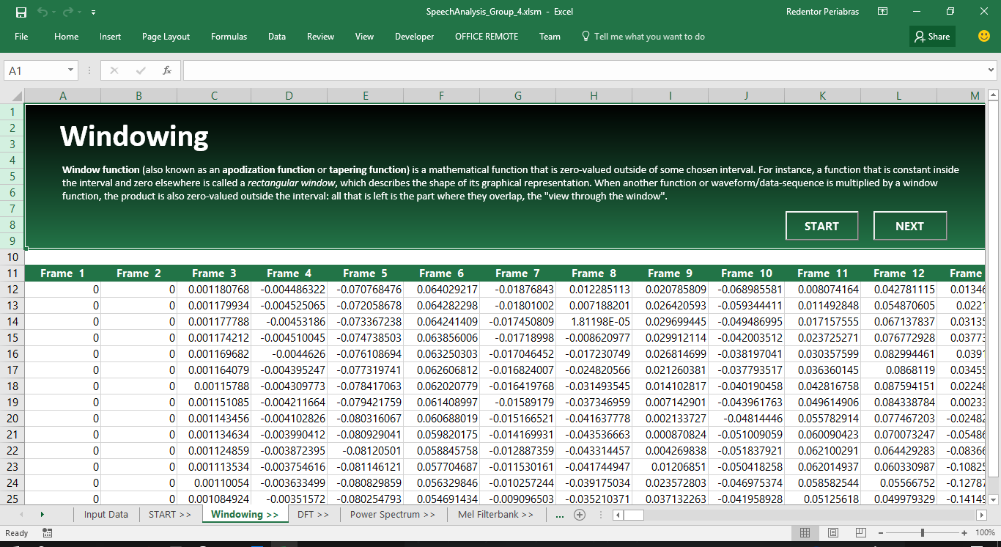Open the File menu
The height and width of the screenshot is (547, 1001).
[21, 37]
